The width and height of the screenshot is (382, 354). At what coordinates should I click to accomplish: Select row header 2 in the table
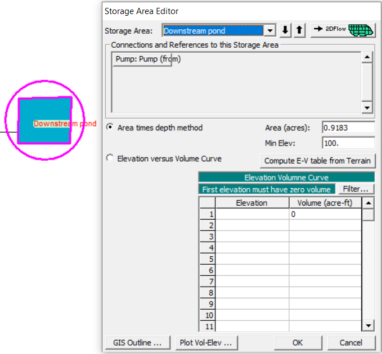coord(208,225)
